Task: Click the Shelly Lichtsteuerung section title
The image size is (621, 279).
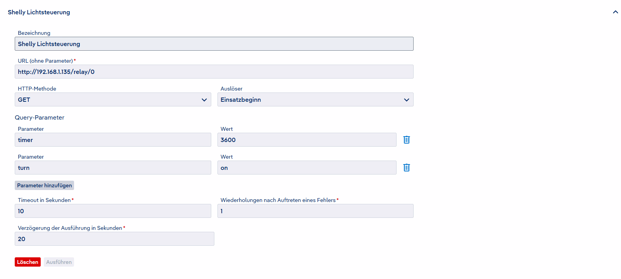Action: point(39,12)
